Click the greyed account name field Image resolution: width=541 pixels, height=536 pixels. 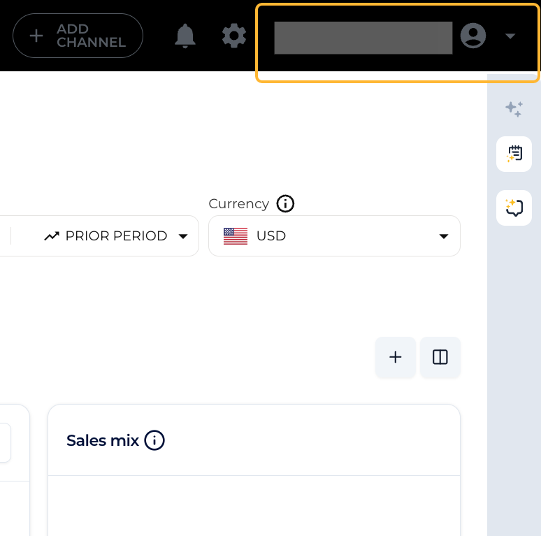pyautogui.click(x=363, y=38)
